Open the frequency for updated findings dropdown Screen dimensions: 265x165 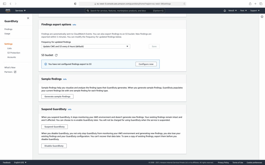tap(86, 46)
